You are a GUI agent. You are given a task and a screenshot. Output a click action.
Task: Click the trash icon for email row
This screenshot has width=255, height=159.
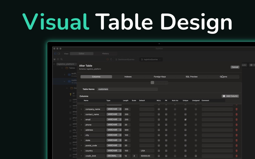tap(236, 120)
